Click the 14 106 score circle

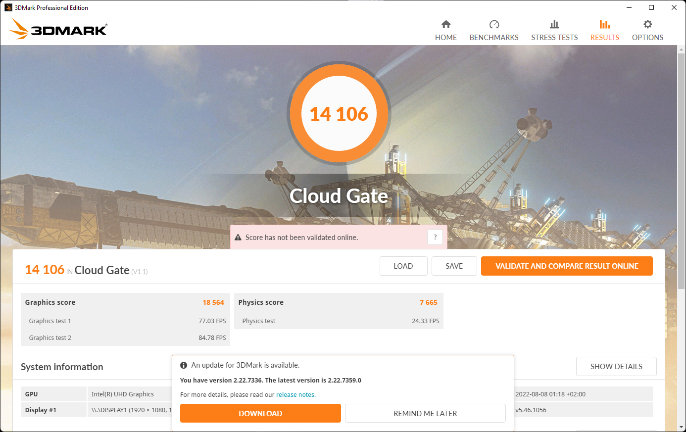(x=339, y=114)
